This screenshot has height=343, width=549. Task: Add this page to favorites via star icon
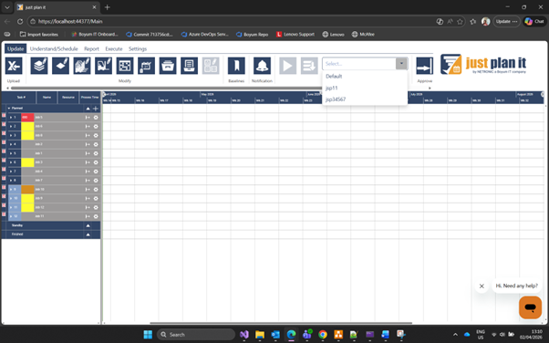point(460,21)
